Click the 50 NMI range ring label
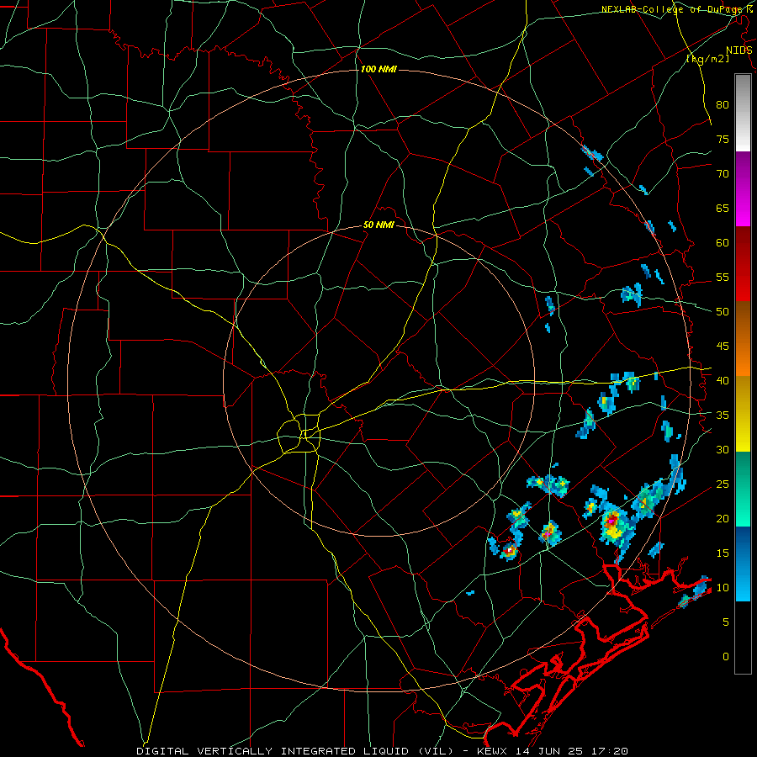 (x=378, y=225)
